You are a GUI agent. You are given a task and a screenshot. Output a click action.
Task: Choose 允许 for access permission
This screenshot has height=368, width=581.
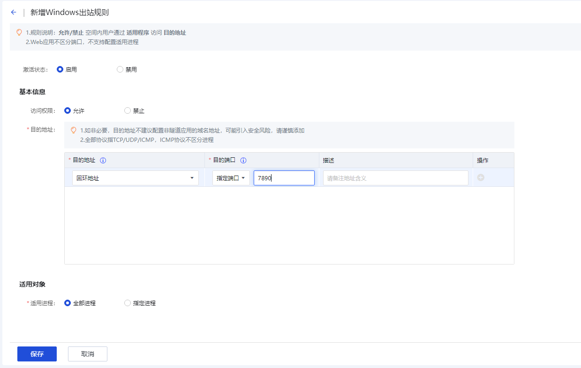point(68,111)
